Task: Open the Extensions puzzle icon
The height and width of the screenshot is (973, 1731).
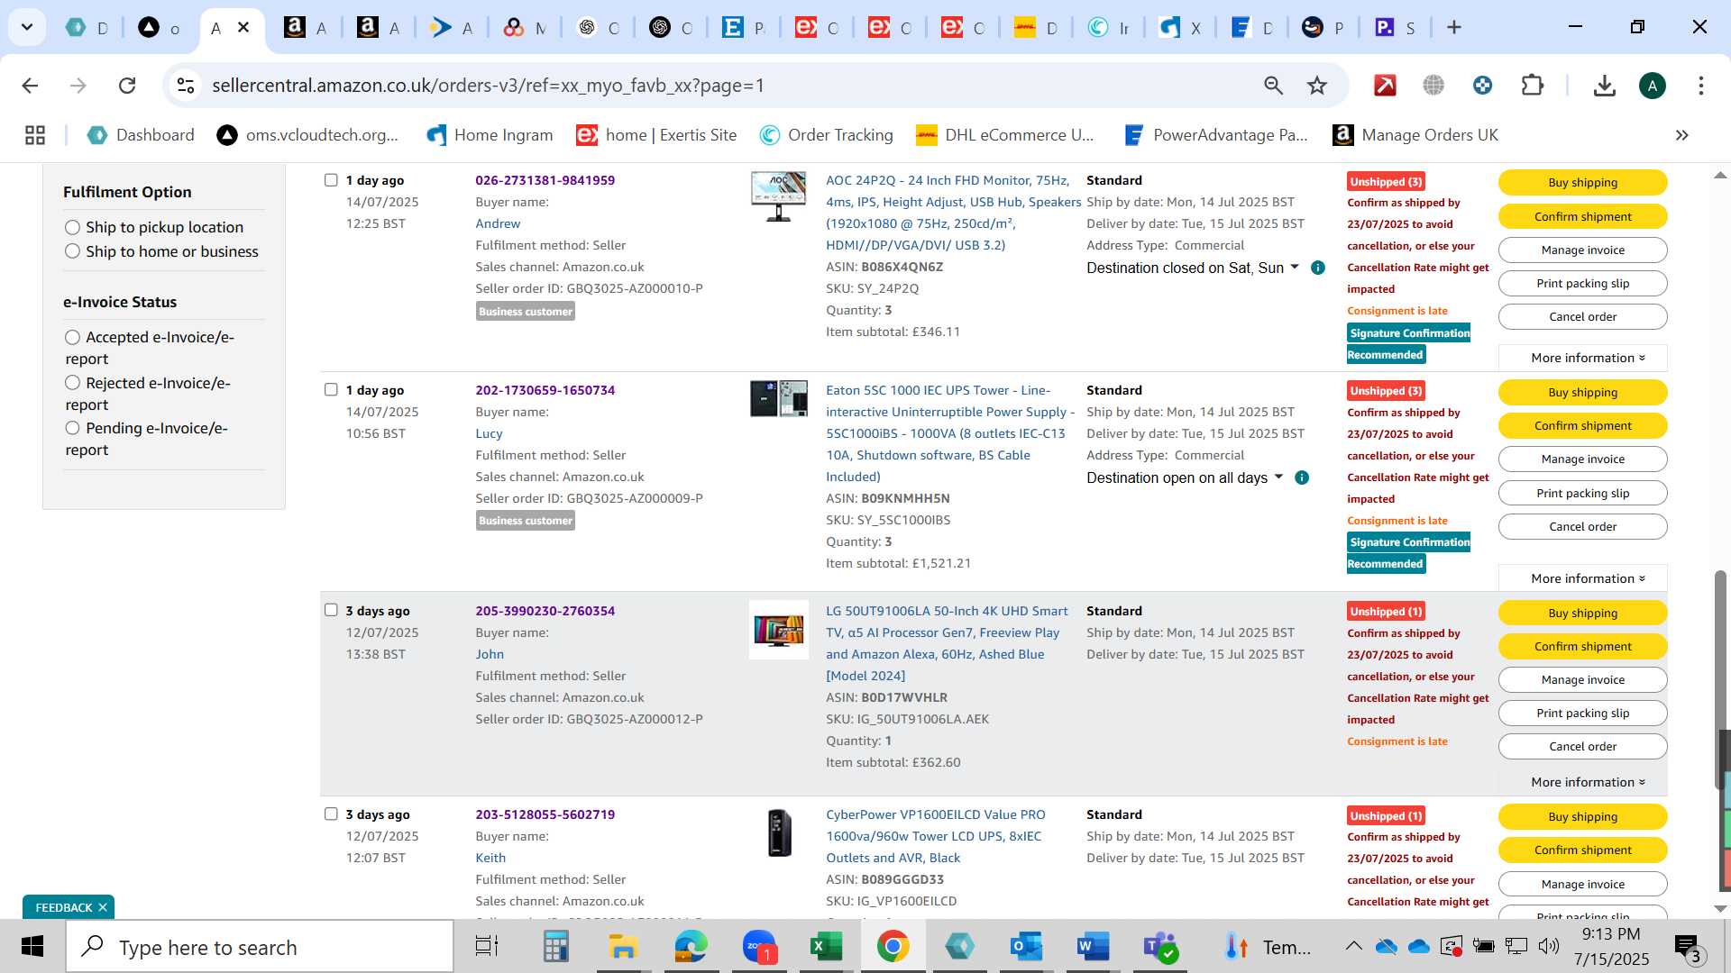Action: [1532, 86]
